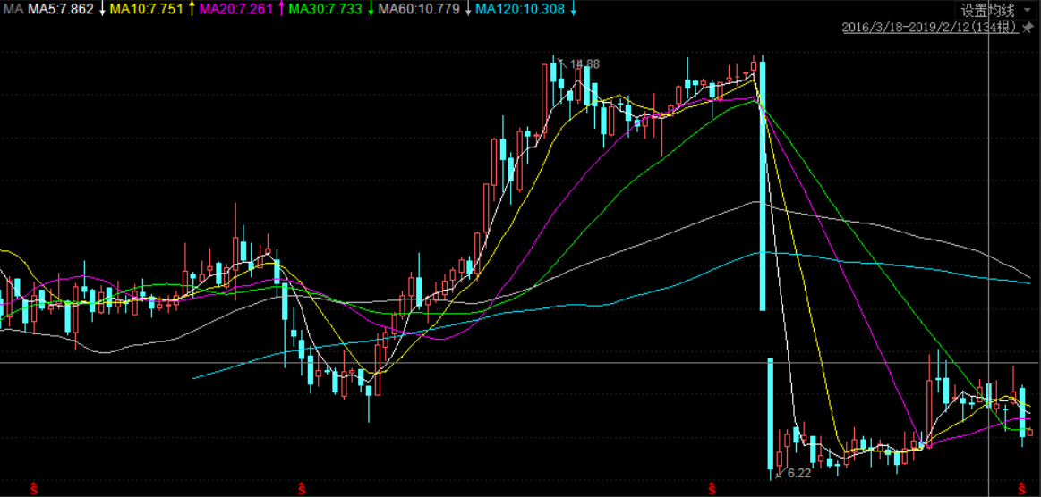This screenshot has width=1041, height=497.
Task: Click the cyan down arrow after MA120
Action: 573,9
